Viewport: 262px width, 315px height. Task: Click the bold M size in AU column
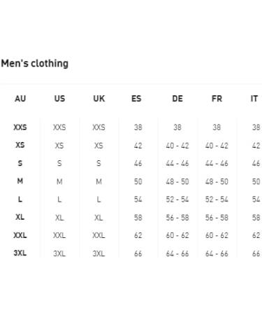click(x=20, y=181)
